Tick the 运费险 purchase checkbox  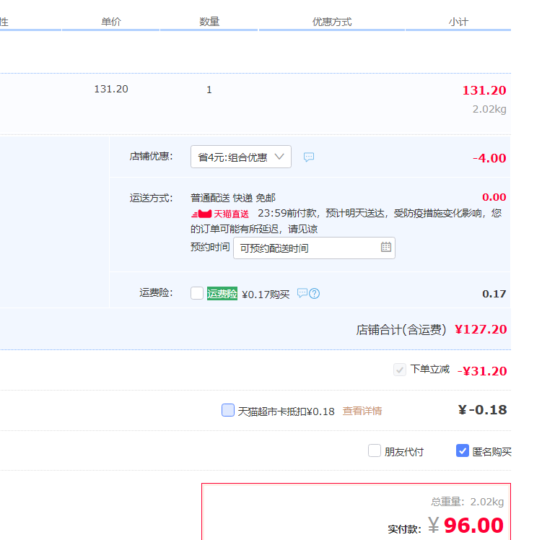[197, 293]
